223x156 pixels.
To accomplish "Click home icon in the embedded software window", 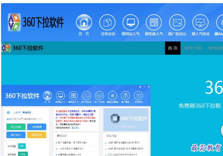I will (x=47, y=96).
